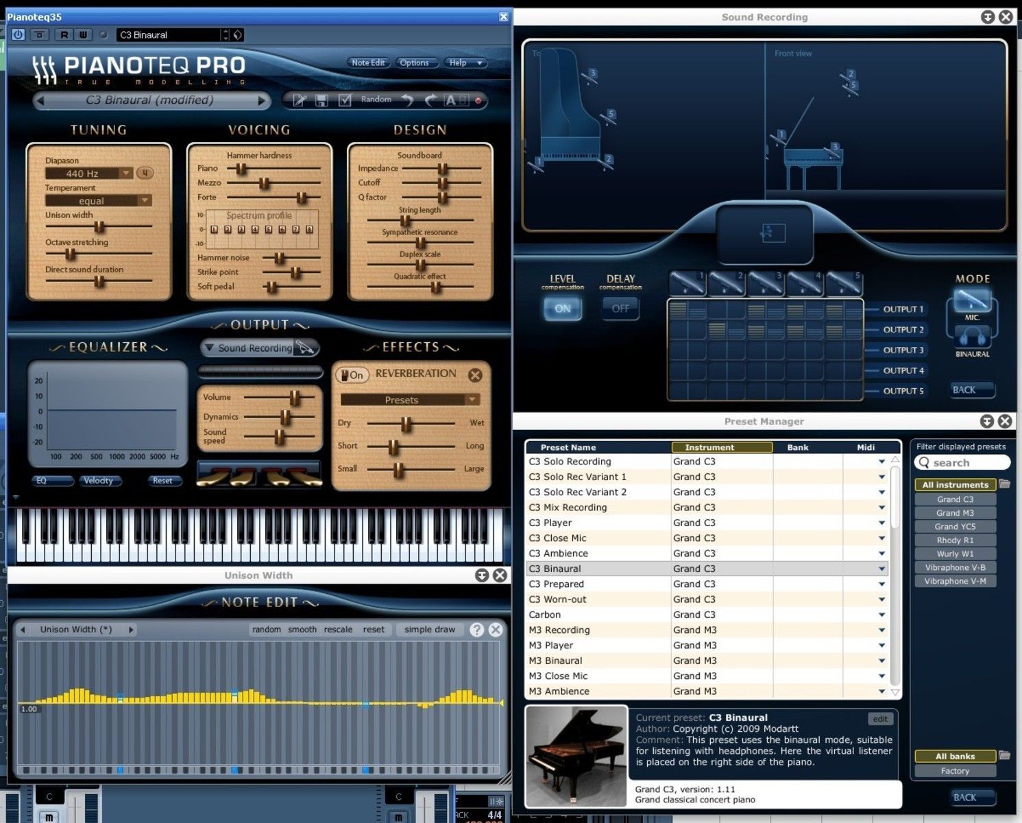Toggle the W write automation button
The image size is (1022, 823).
coord(83,35)
